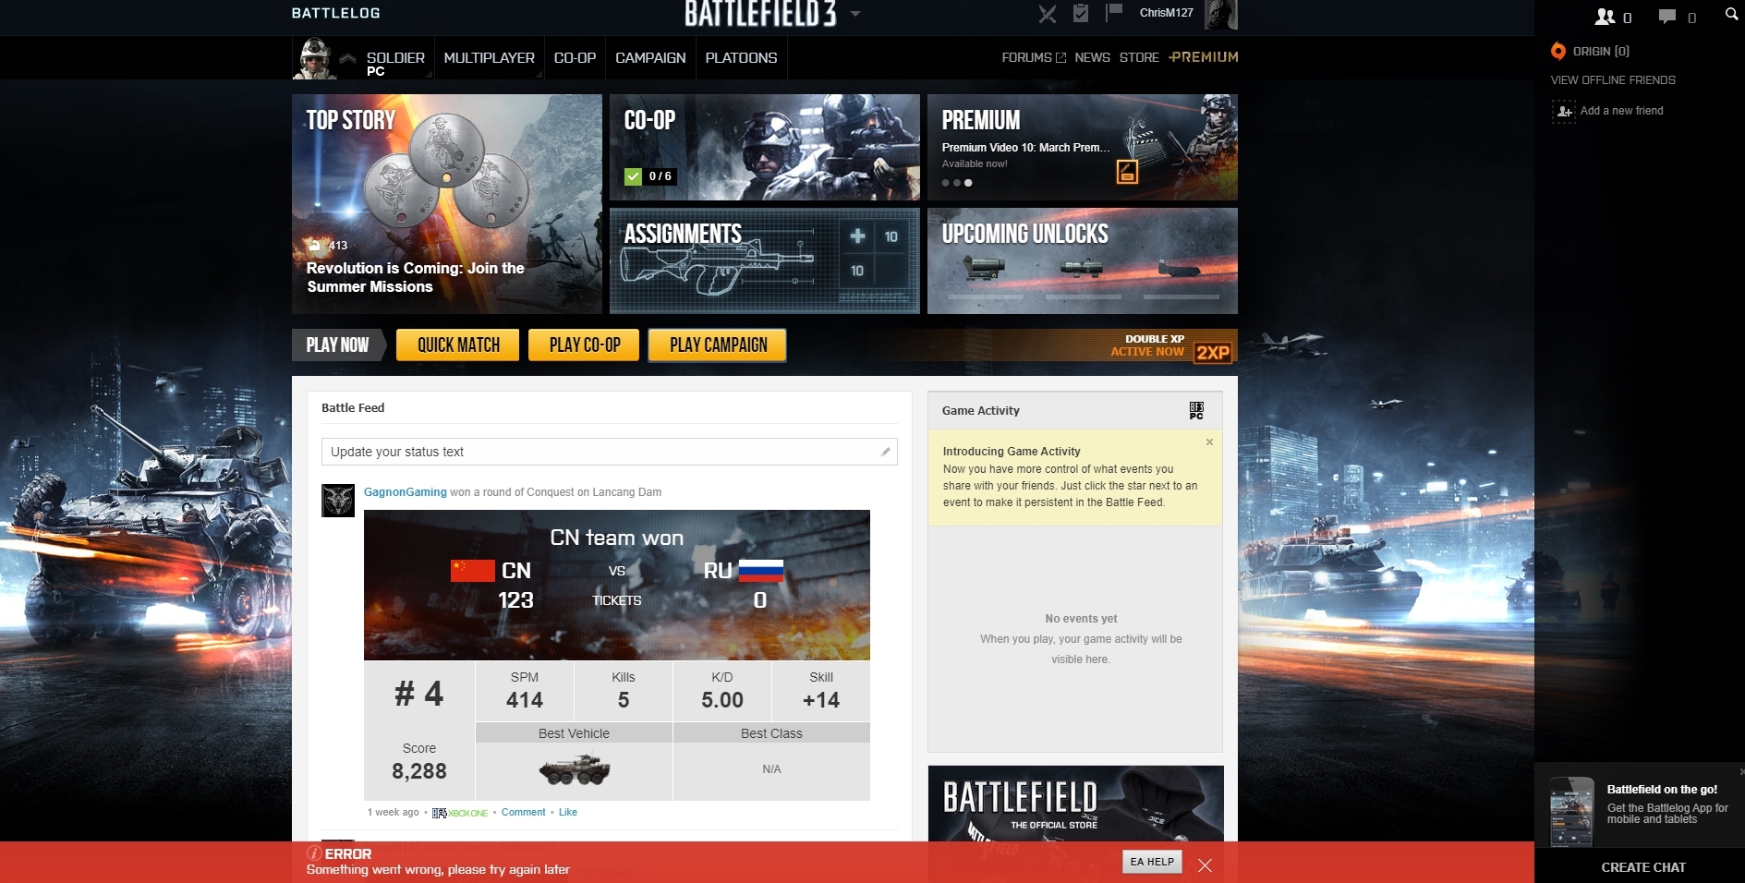
Task: Click the friends online count icon
Action: point(1605,17)
